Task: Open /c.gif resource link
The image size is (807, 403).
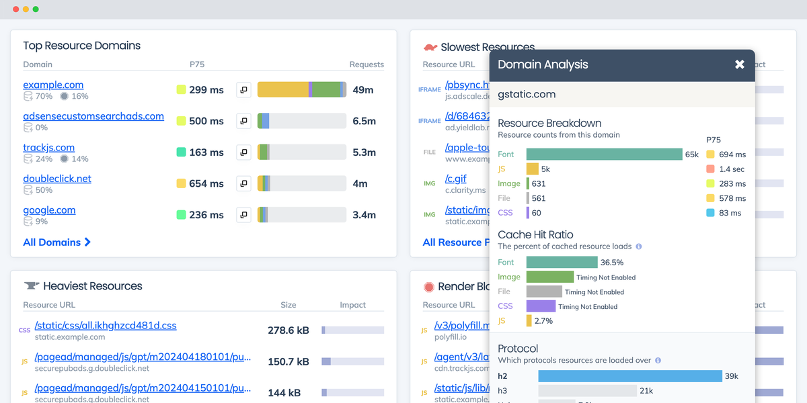Action: click(x=456, y=179)
